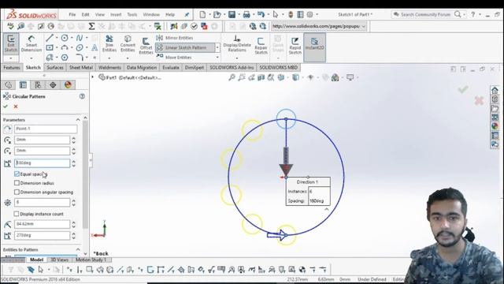The width and height of the screenshot is (504, 284).
Task: Enable Display instance count checkbox
Action: (x=17, y=214)
